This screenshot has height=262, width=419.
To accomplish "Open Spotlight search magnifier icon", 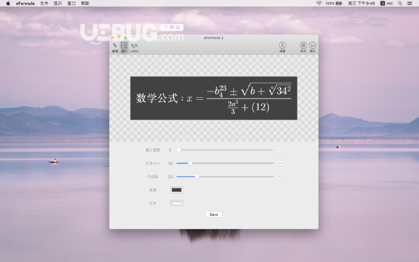I will 400,3.
